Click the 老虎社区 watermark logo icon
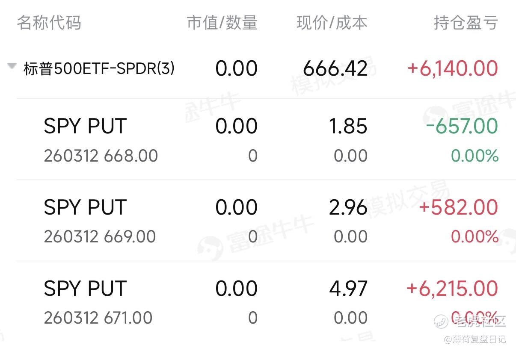 [x=442, y=319]
